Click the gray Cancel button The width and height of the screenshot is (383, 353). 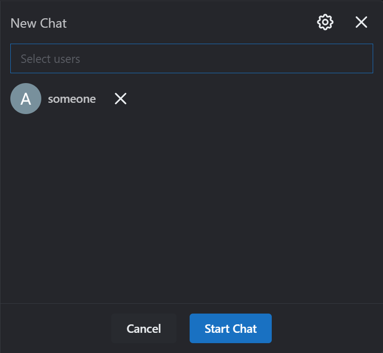click(x=144, y=328)
